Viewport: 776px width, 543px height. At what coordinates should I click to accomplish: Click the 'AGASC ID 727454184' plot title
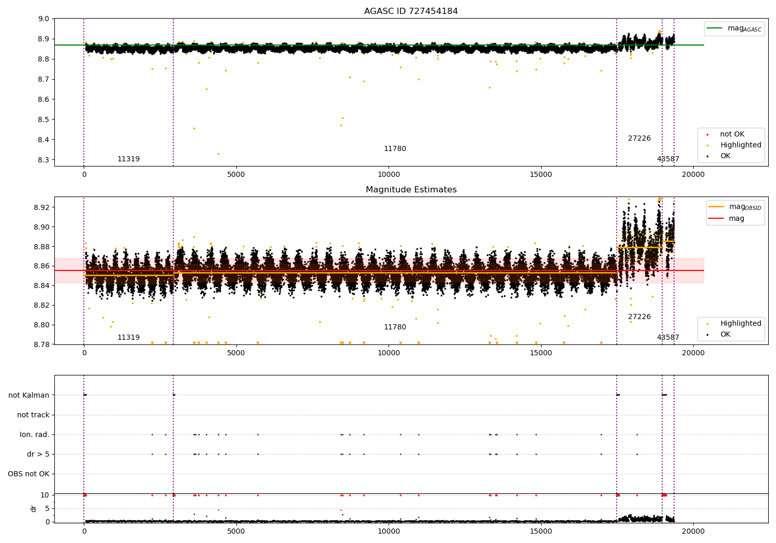click(411, 11)
